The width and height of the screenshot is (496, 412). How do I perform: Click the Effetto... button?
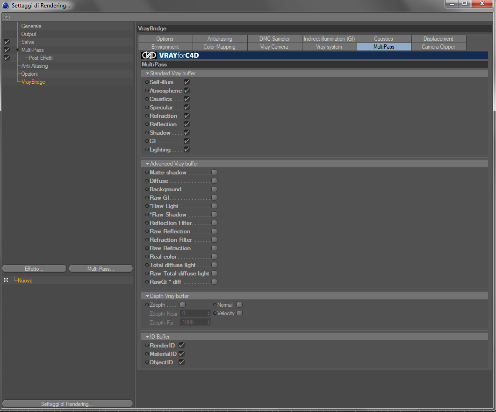pos(34,268)
